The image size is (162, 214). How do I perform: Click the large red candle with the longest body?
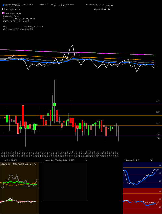coord(23,116)
